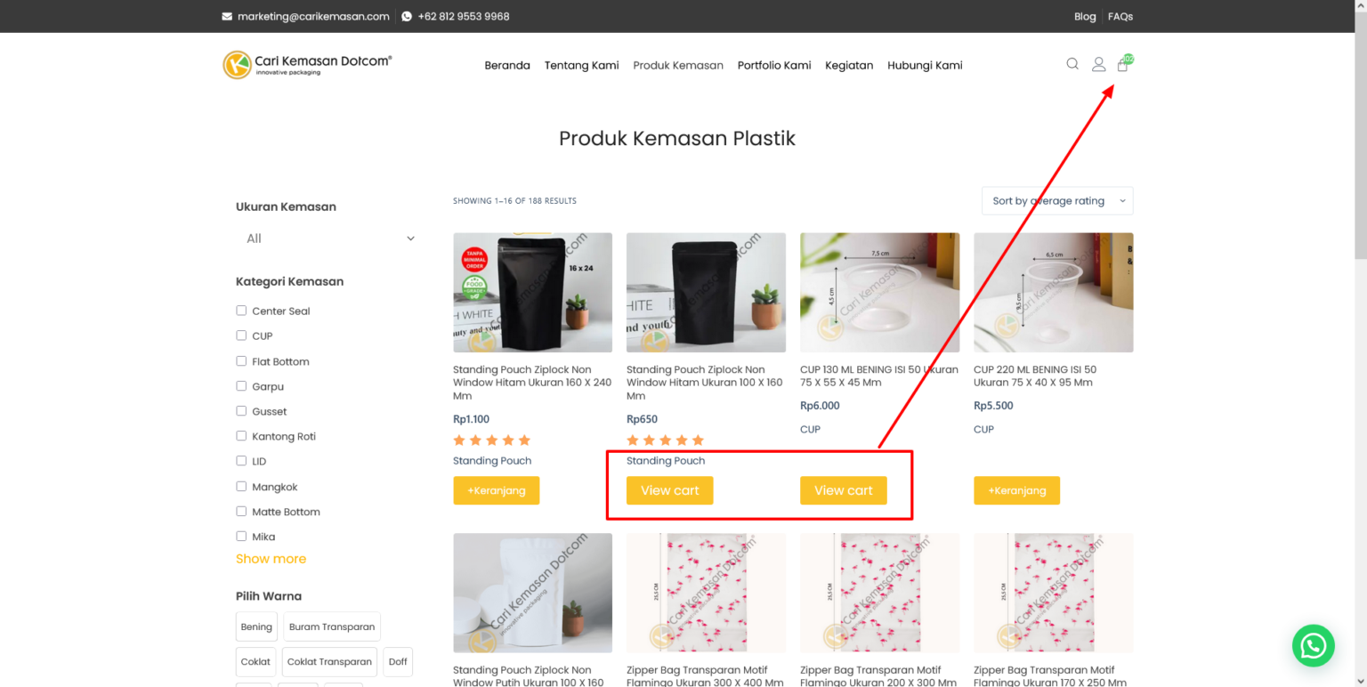Viewport: 1367px width, 687px height.
Task: Click +Keranjang for the 160 X 240 pouch
Action: pos(496,490)
